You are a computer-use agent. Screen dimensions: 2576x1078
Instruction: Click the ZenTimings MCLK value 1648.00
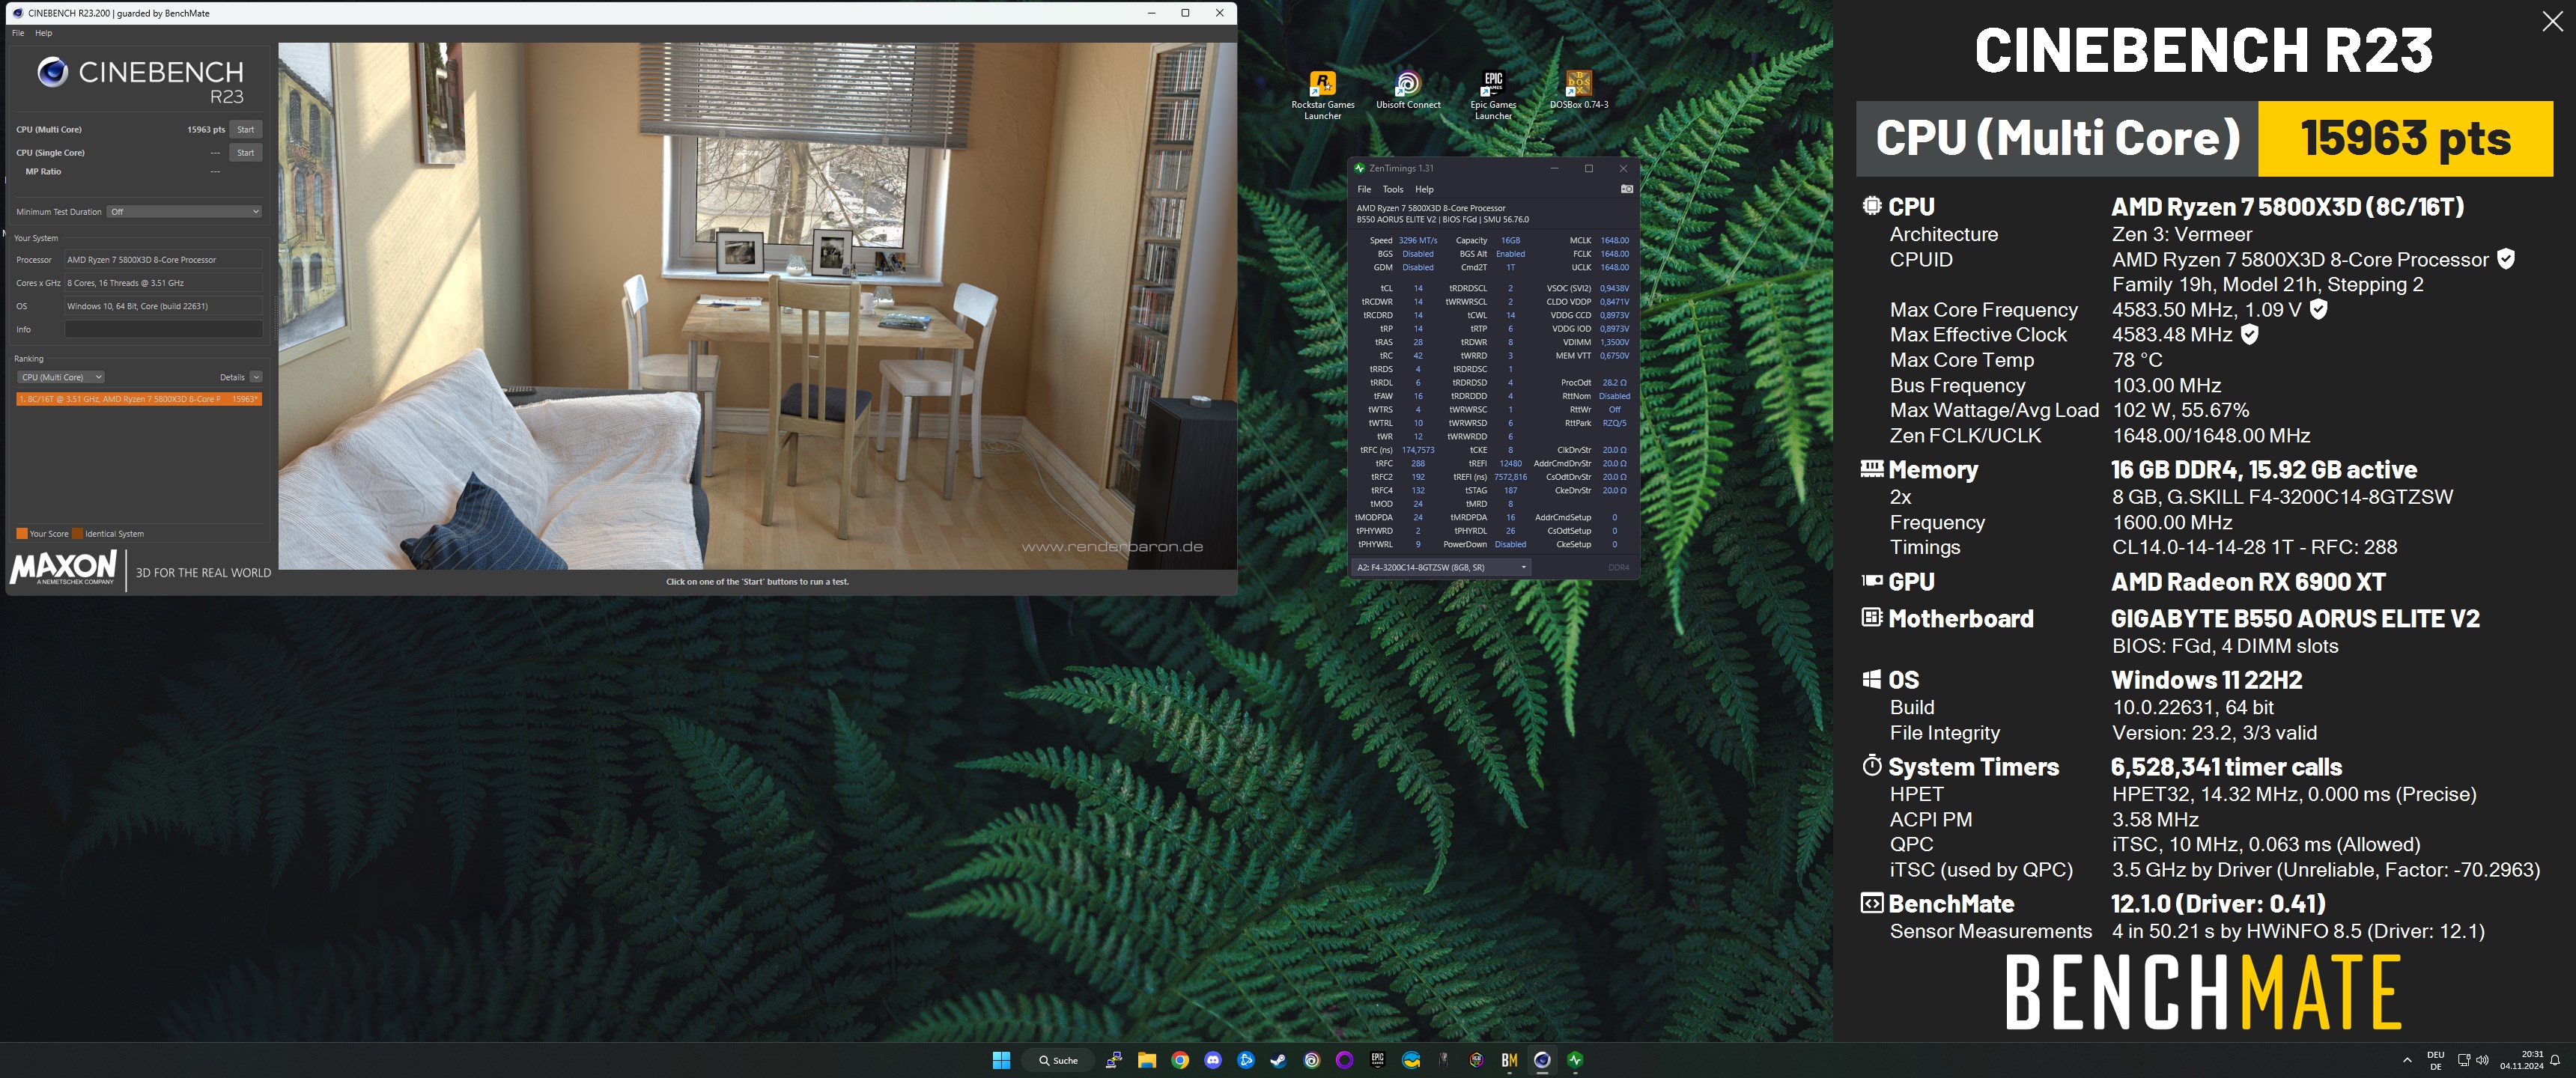coord(1614,240)
